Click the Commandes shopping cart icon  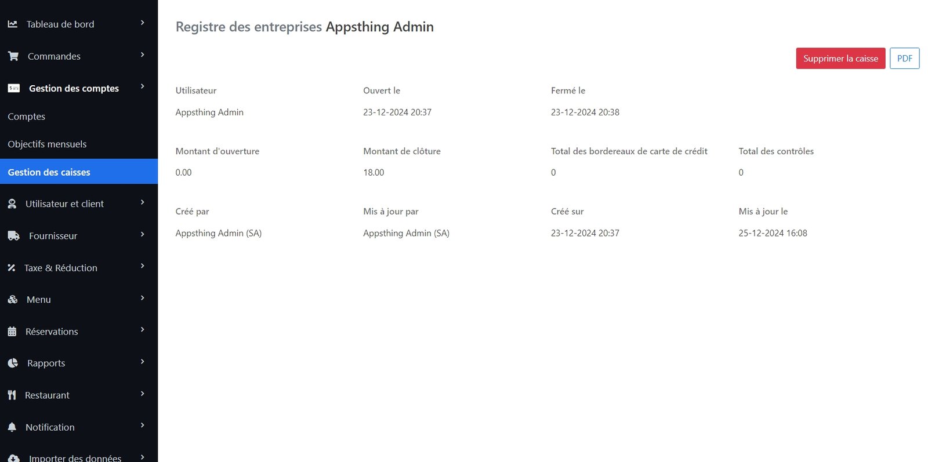[13, 56]
